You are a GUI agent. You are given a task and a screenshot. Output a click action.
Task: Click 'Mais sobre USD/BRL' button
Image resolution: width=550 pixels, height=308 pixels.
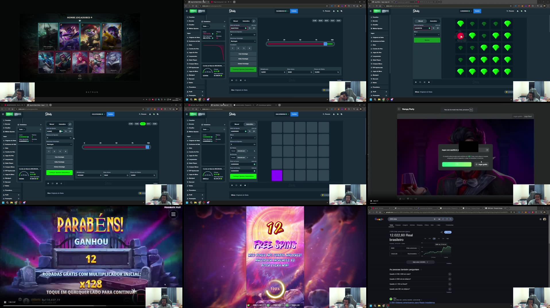[420, 262]
